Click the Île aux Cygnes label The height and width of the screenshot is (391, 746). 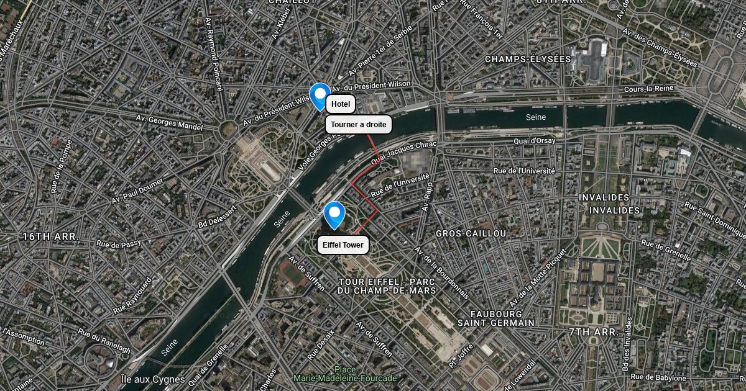(152, 379)
